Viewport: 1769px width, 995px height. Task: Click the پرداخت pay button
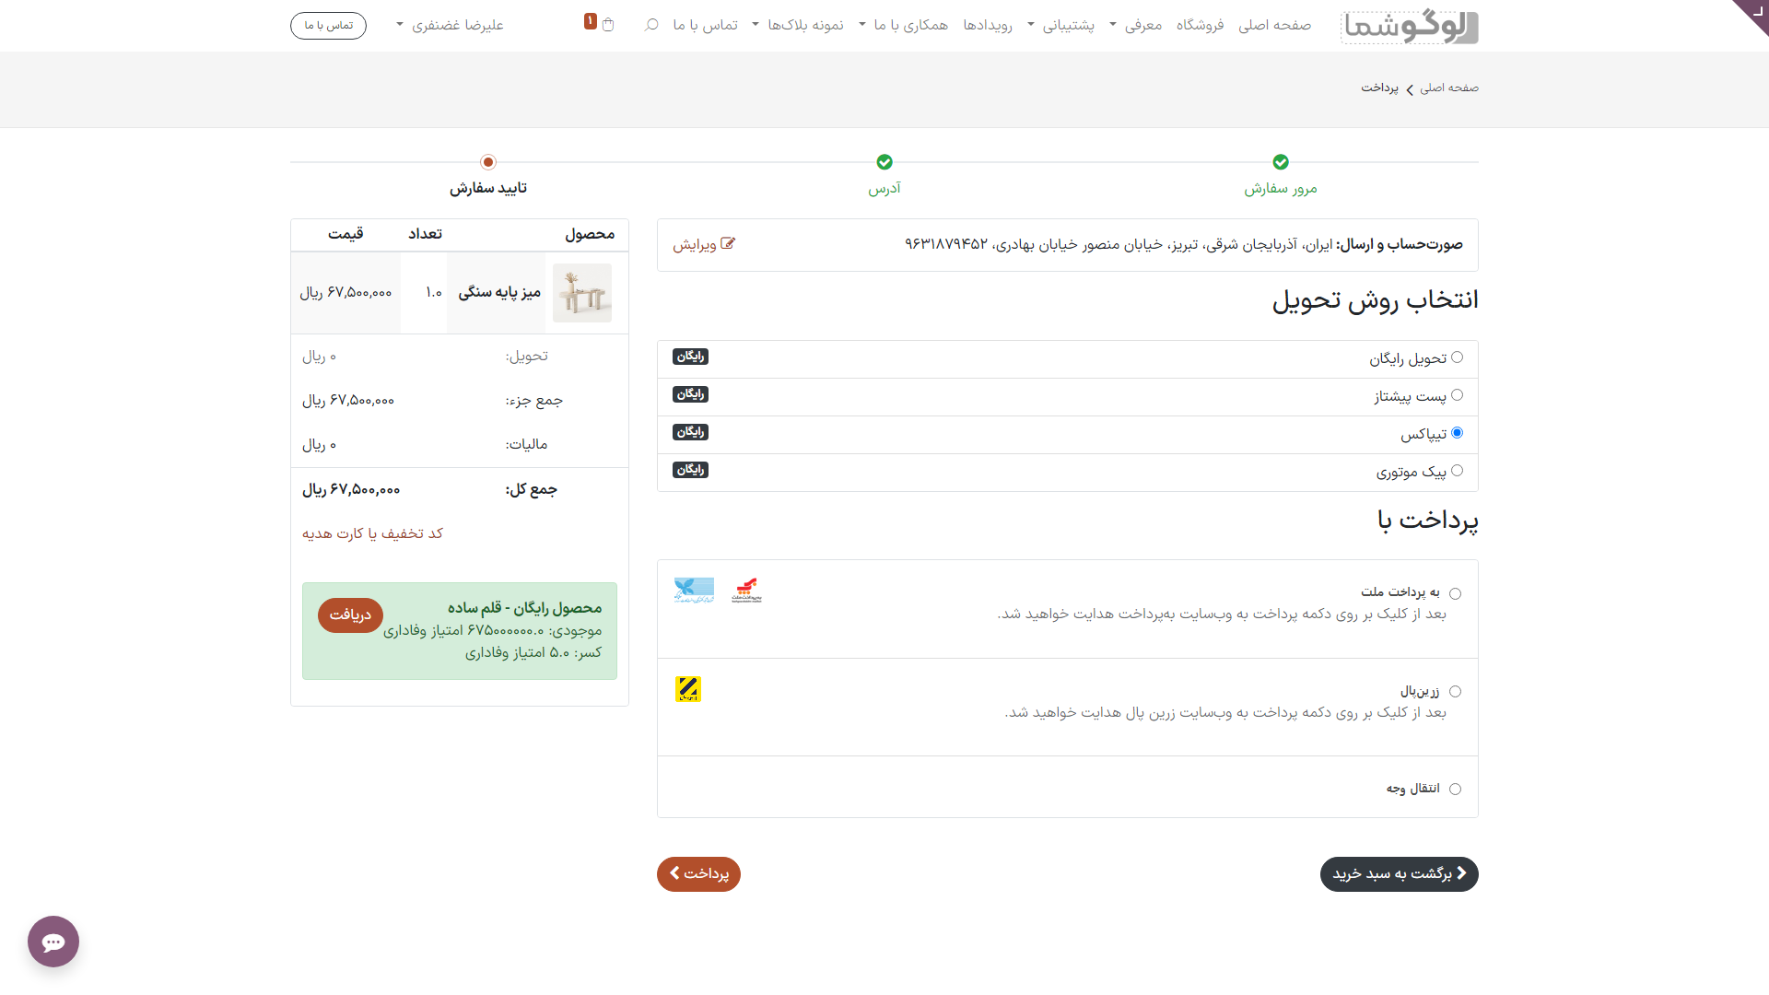point(698,873)
